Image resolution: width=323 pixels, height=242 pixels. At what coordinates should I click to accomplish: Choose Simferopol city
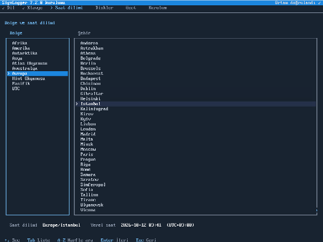pos(196,184)
